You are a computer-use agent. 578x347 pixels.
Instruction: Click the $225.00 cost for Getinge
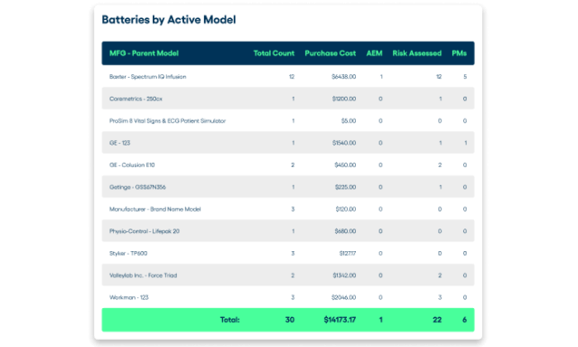point(346,187)
